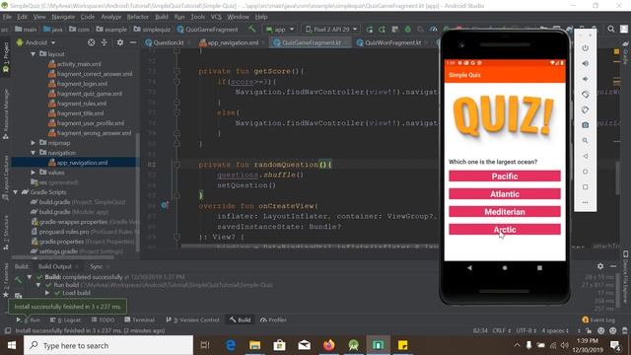
Task: Open the Analyze menu
Action: coord(111,17)
